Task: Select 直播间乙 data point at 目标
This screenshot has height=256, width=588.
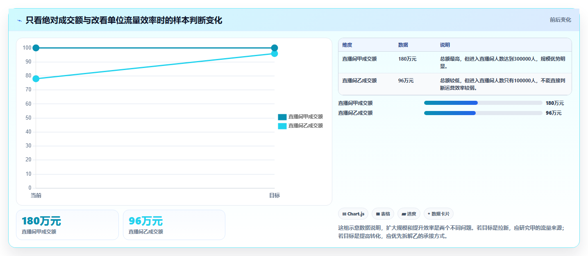Action: pyautogui.click(x=275, y=54)
